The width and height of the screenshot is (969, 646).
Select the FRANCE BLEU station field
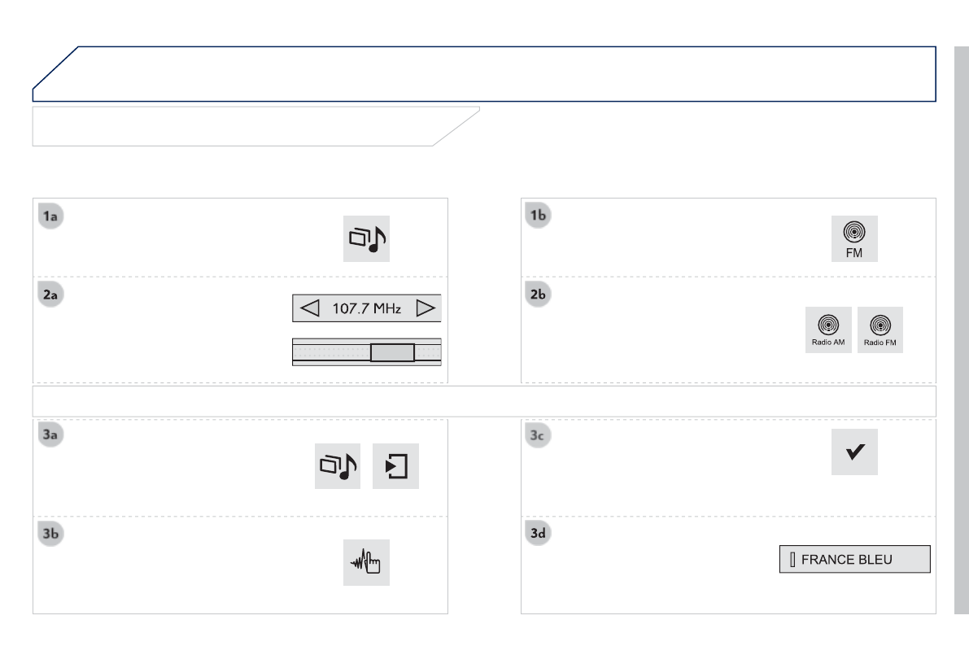point(854,560)
